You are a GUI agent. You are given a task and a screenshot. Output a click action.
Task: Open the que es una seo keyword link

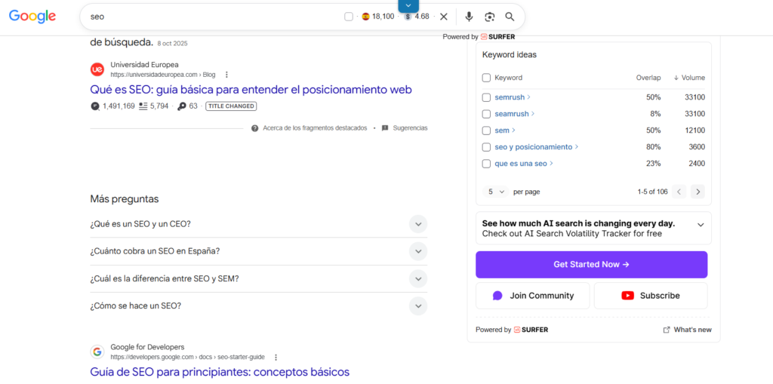click(524, 164)
